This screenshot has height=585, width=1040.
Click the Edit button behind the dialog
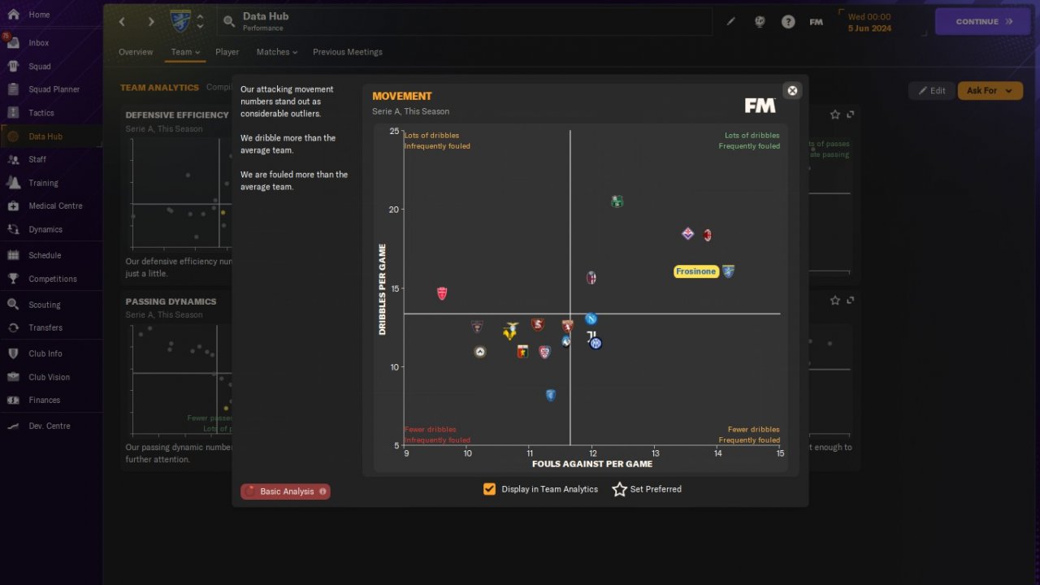pyautogui.click(x=931, y=91)
